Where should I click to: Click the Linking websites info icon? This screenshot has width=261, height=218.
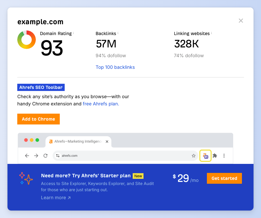point(212,33)
